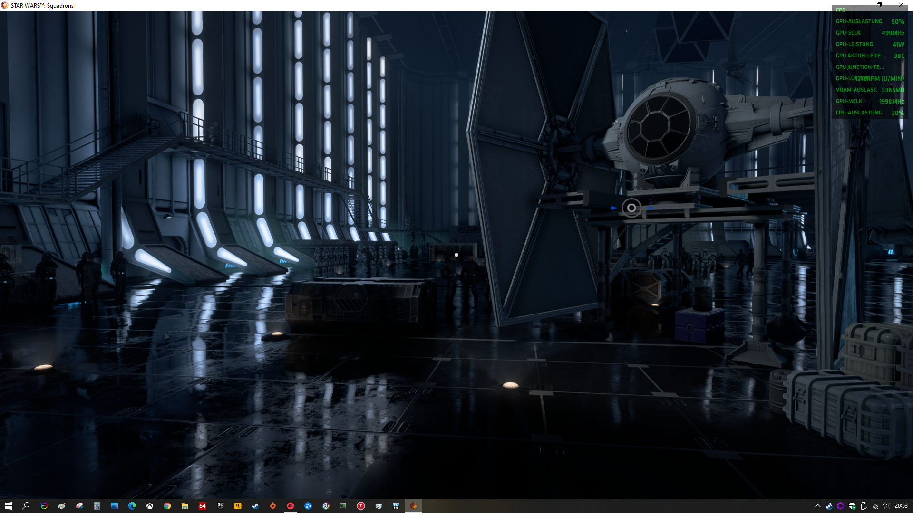
Task: Click the 20:53 clock in the taskbar
Action: (901, 506)
